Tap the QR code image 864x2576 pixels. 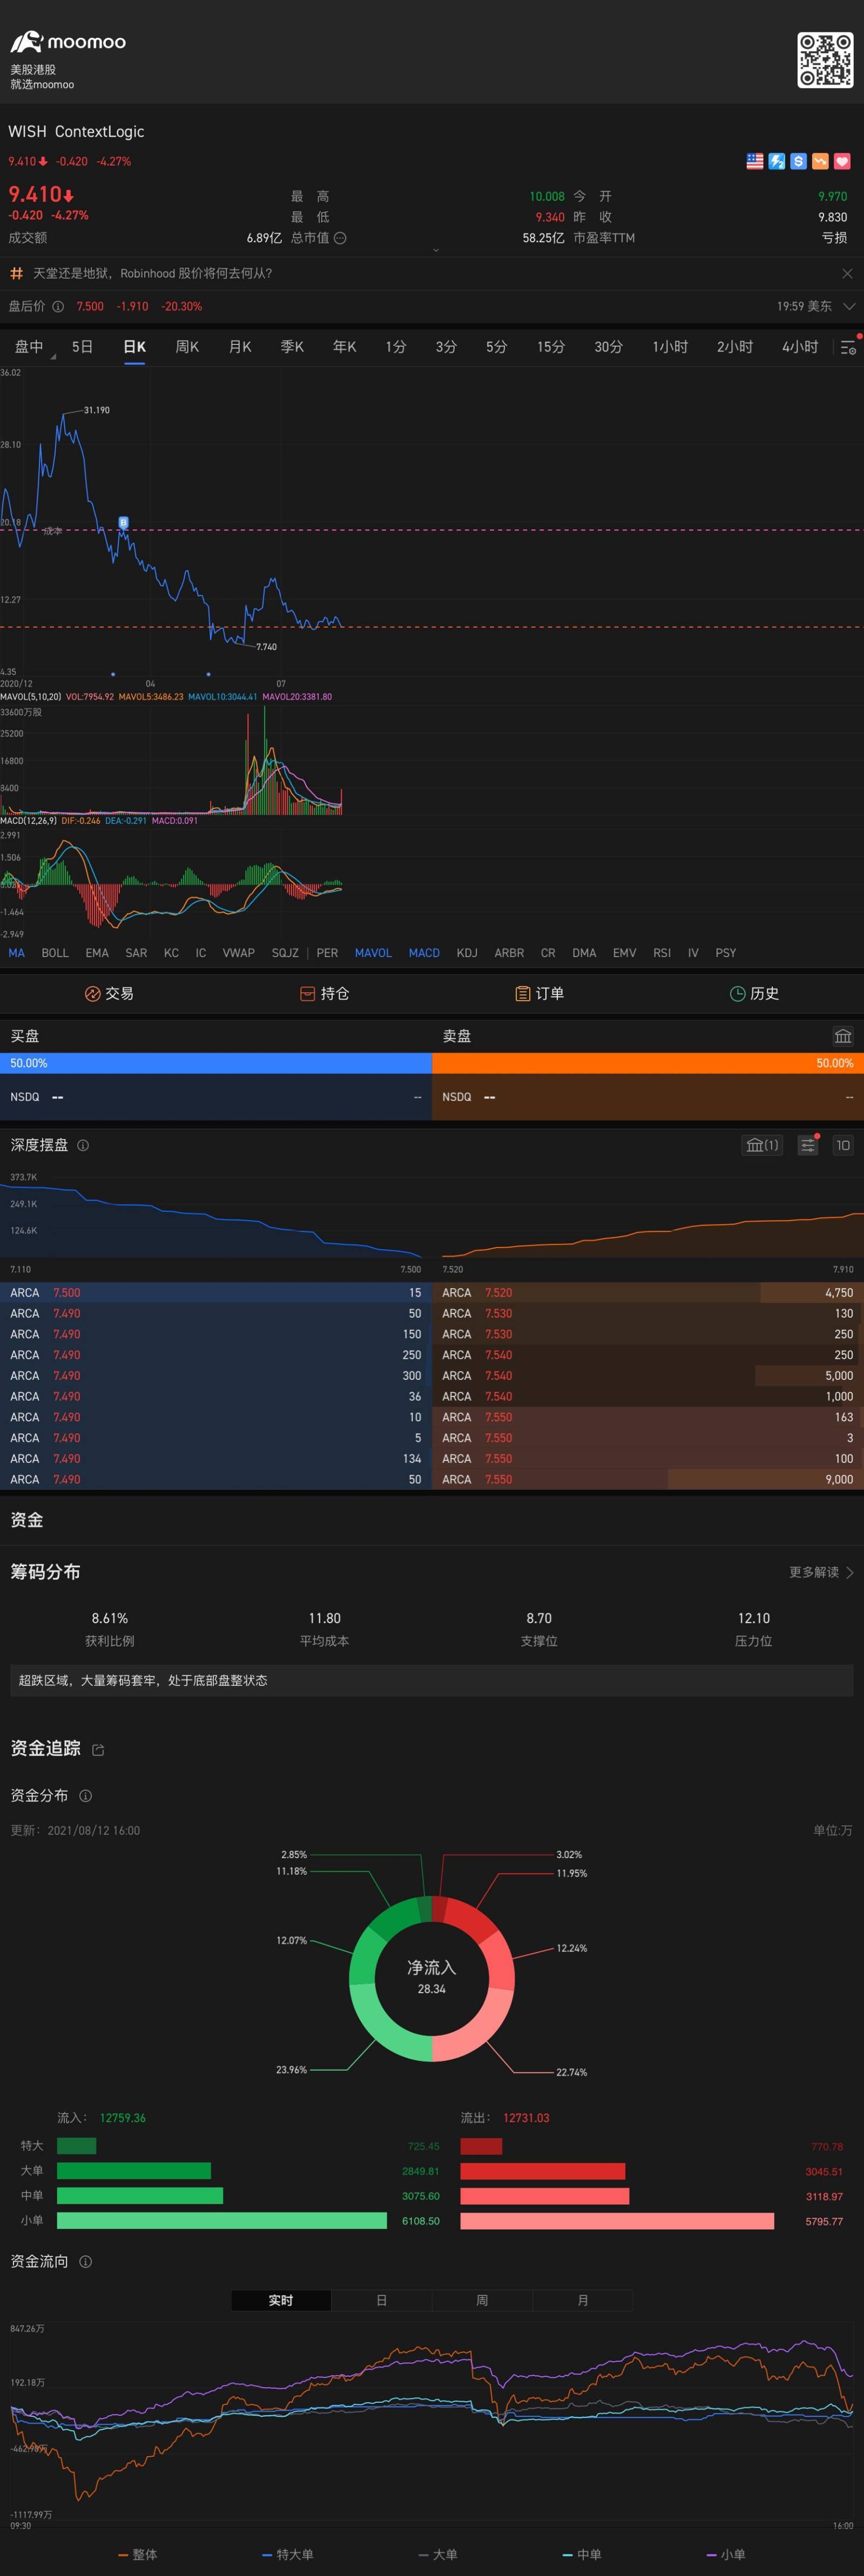pyautogui.click(x=825, y=60)
